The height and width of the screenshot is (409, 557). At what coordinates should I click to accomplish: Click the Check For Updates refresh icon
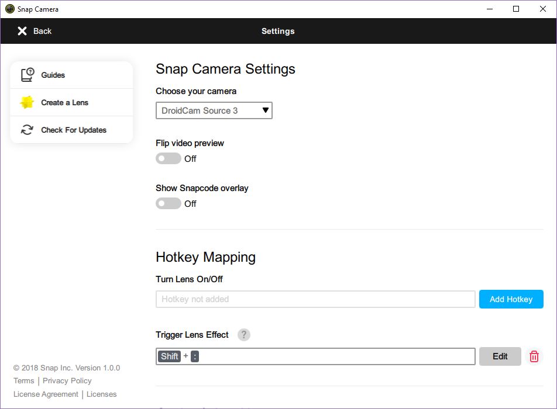click(27, 130)
